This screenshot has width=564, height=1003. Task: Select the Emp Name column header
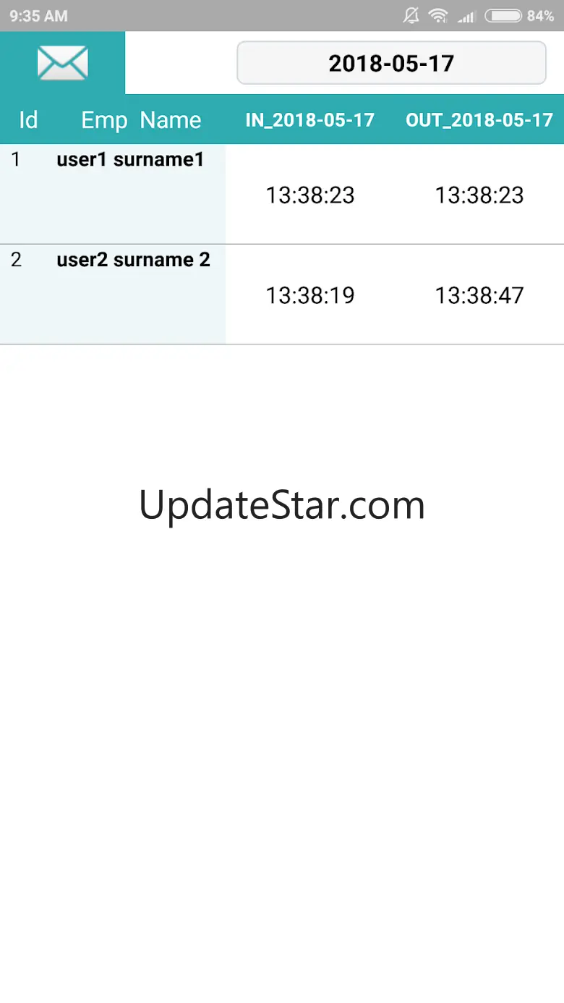[141, 119]
